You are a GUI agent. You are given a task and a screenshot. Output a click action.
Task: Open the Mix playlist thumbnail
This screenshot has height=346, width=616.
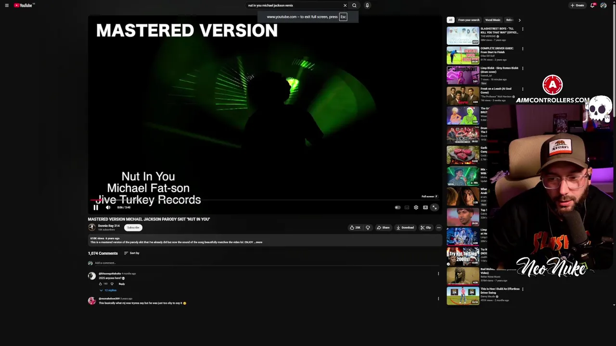tap(463, 176)
